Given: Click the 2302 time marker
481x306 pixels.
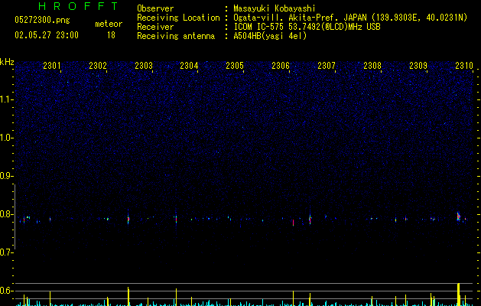Looking at the screenshot, I should coord(98,65).
